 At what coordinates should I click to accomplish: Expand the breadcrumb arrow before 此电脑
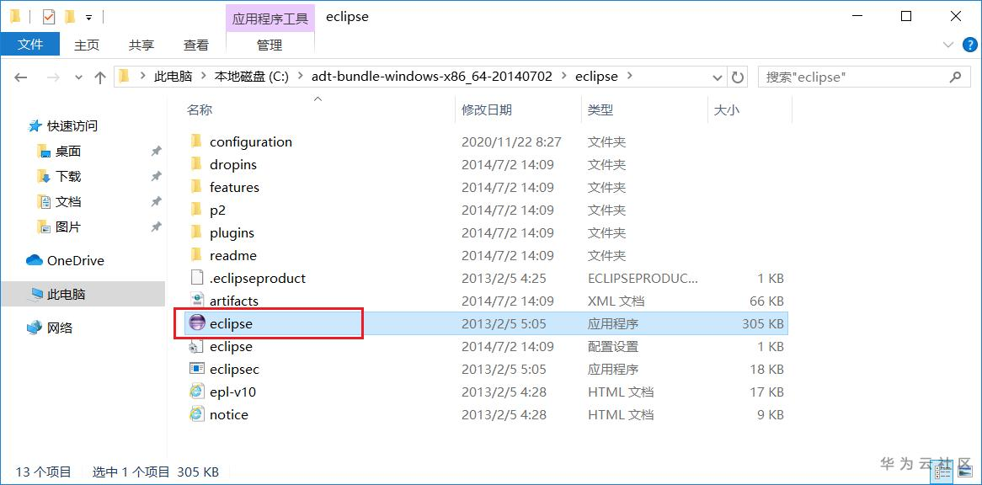point(142,77)
